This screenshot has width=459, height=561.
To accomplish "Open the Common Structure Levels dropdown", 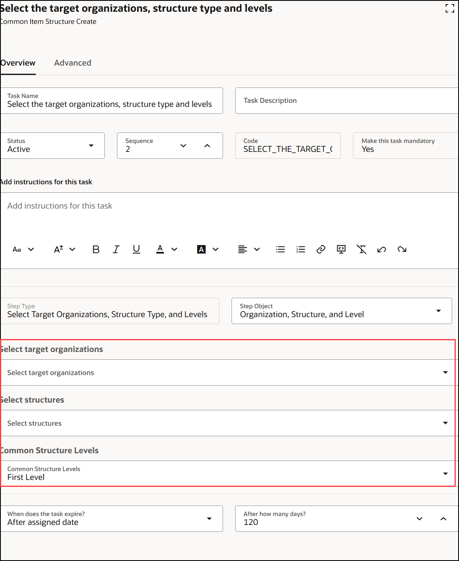I will 445,473.
